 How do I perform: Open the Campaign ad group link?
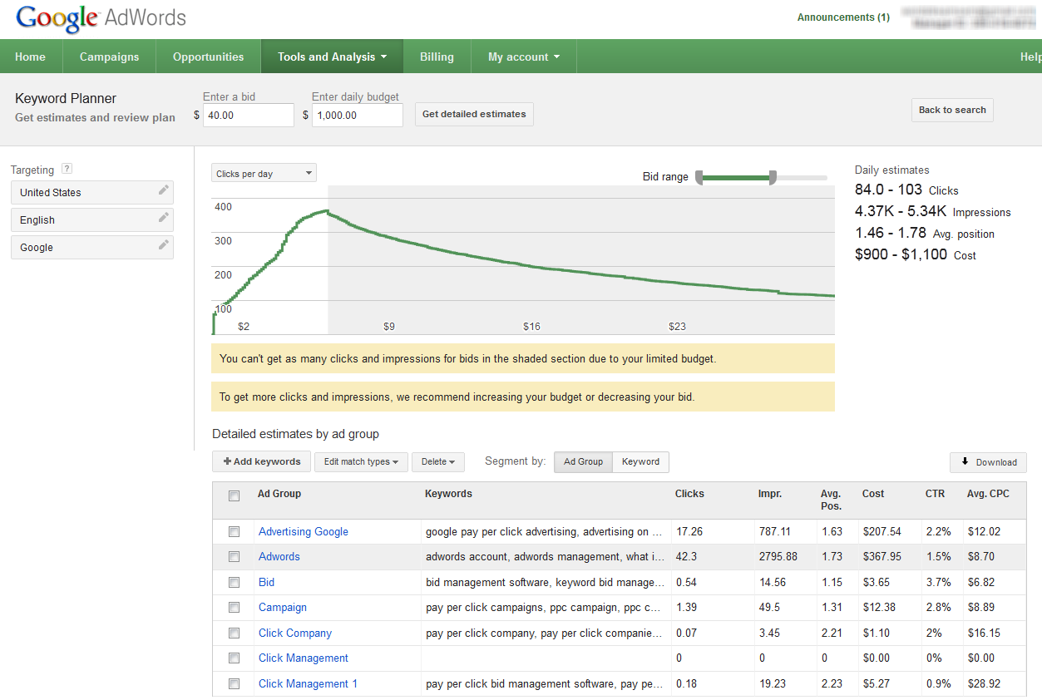click(x=283, y=607)
